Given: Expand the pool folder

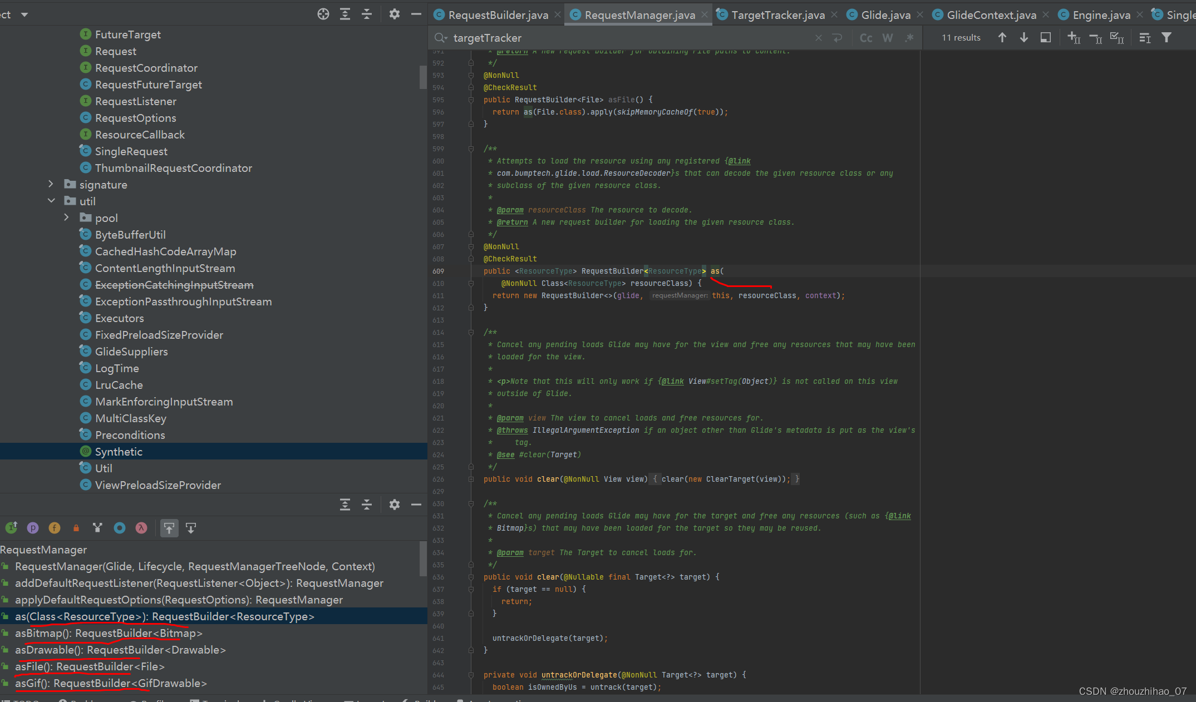Looking at the screenshot, I should (x=66, y=217).
